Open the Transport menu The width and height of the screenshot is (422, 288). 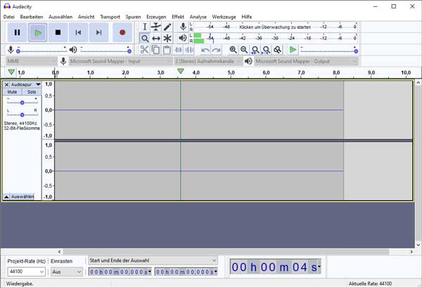click(x=110, y=17)
